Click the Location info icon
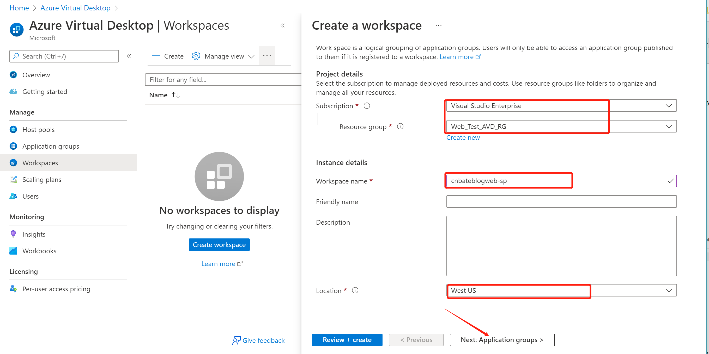The width and height of the screenshot is (709, 354). click(x=355, y=290)
